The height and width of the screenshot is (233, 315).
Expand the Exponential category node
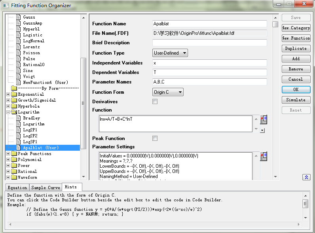coord(8,94)
